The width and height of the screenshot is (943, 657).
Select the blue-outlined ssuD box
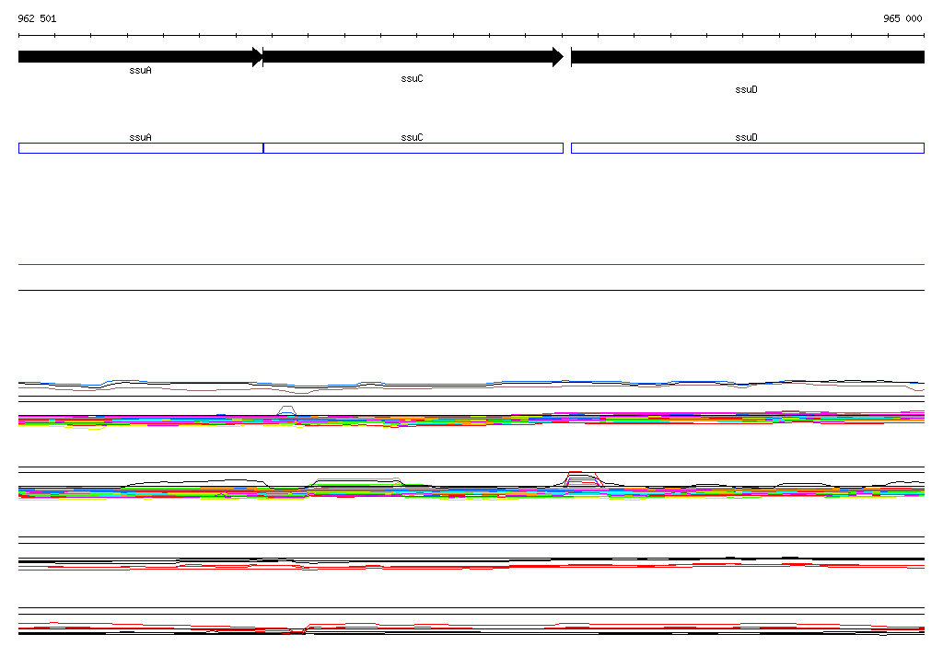click(748, 148)
